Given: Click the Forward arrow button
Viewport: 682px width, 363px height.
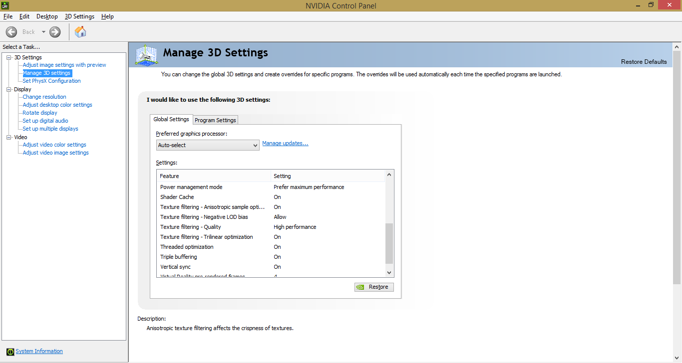Looking at the screenshot, I should tap(55, 32).
